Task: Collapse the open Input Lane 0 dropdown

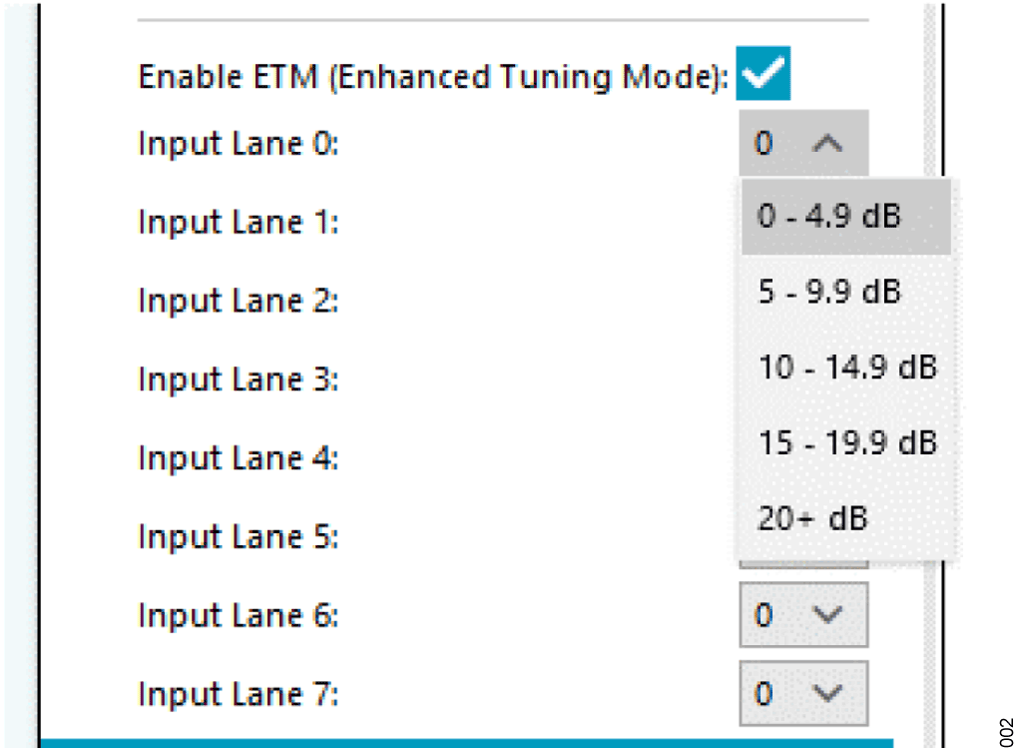Action: tap(803, 145)
